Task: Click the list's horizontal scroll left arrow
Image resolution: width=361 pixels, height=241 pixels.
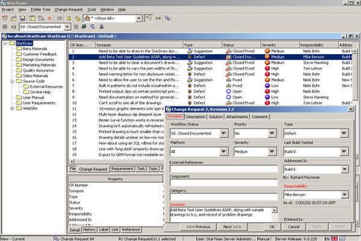Action: click(72, 161)
